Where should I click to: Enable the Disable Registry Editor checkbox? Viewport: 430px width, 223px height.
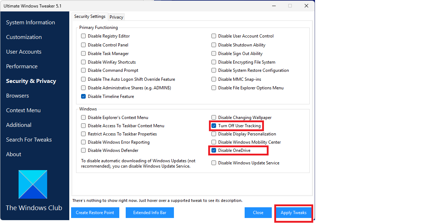pos(83,36)
